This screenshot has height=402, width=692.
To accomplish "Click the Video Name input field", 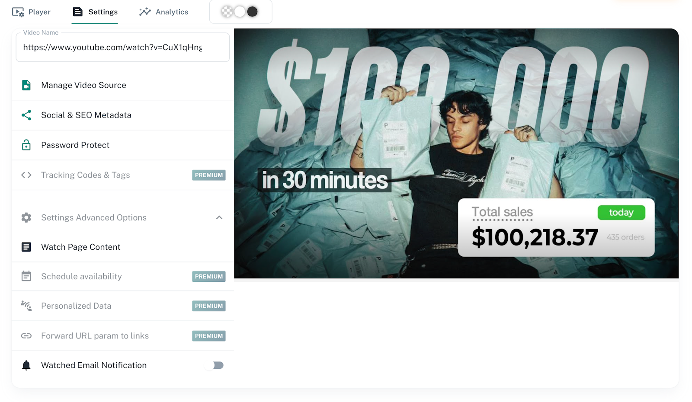I will click(x=123, y=47).
